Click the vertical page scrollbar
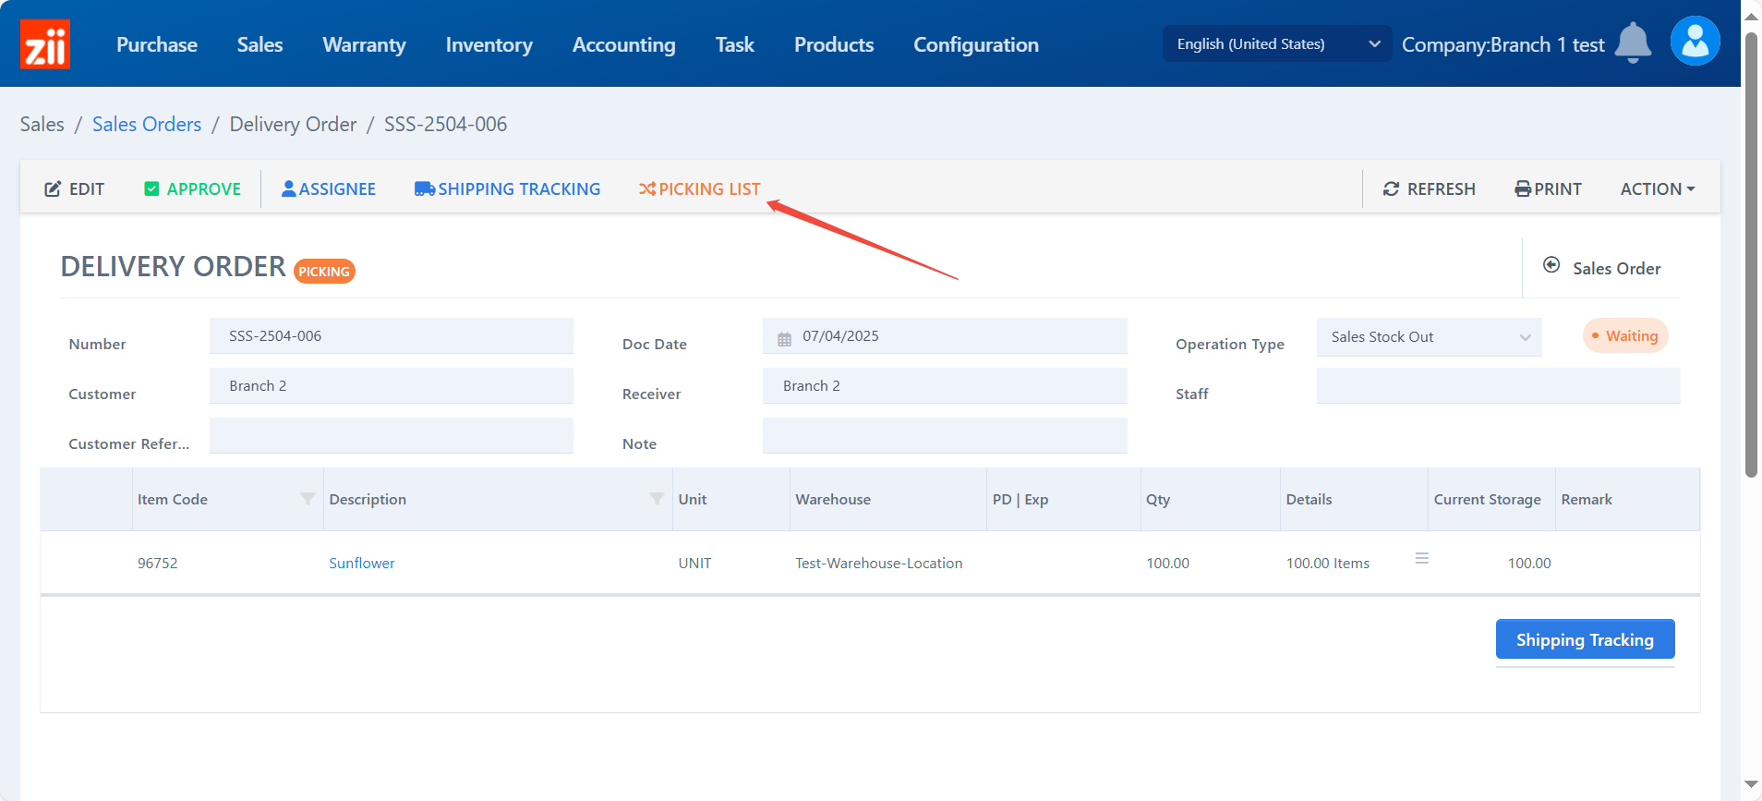This screenshot has height=801, width=1762. point(1750,256)
